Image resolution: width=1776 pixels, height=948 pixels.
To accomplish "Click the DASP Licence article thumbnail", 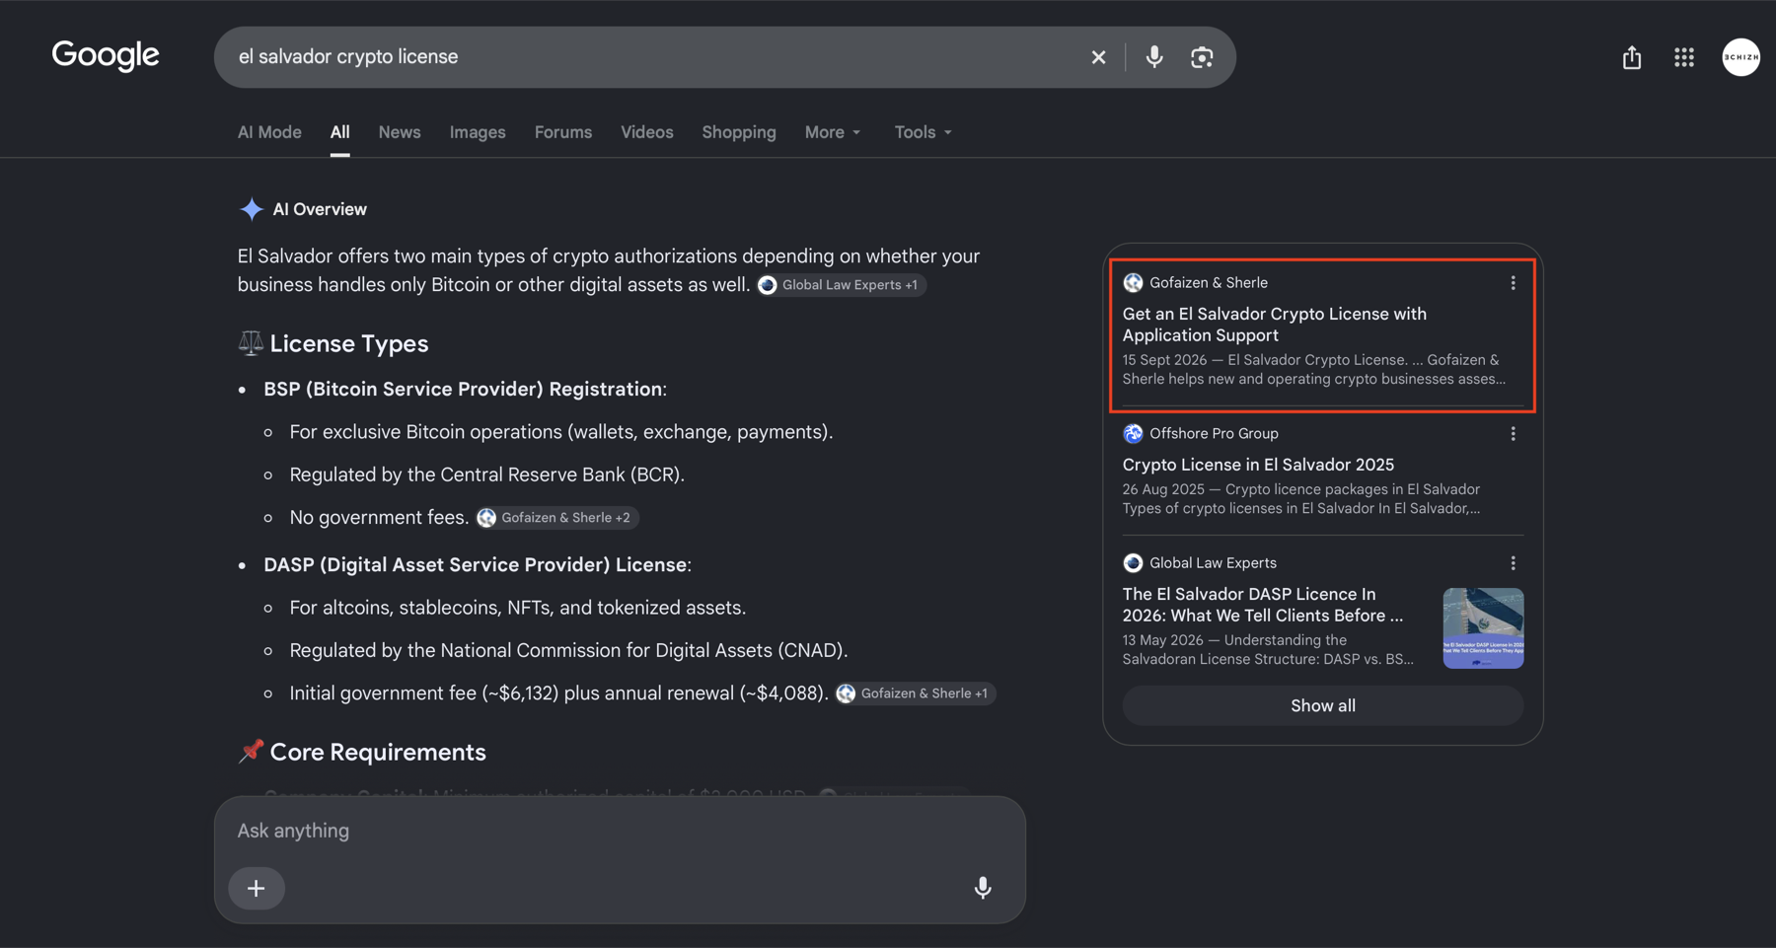I will point(1483,628).
